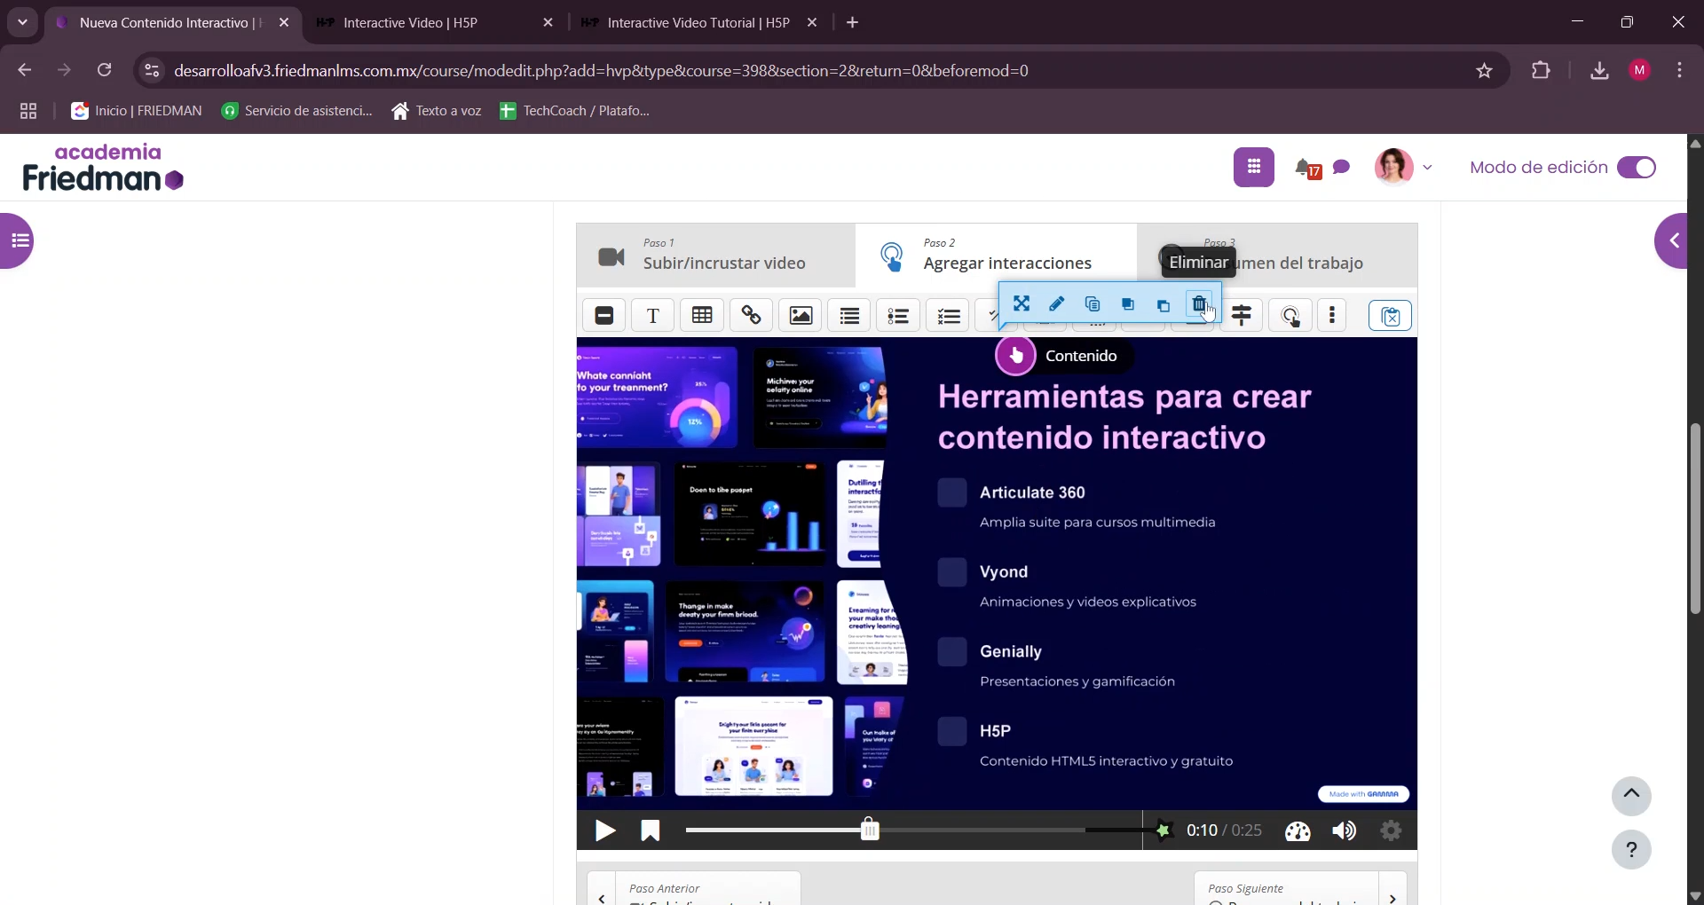Click the page vertical scrollbar thumb
This screenshot has height=905, width=1704.
(1695, 519)
